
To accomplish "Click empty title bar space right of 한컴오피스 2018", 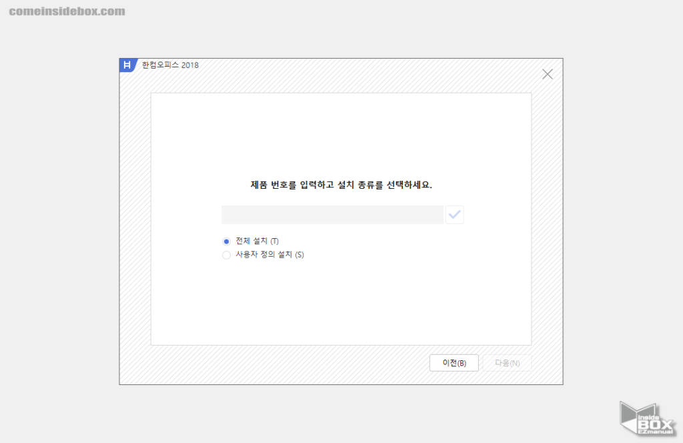I will [367, 65].
